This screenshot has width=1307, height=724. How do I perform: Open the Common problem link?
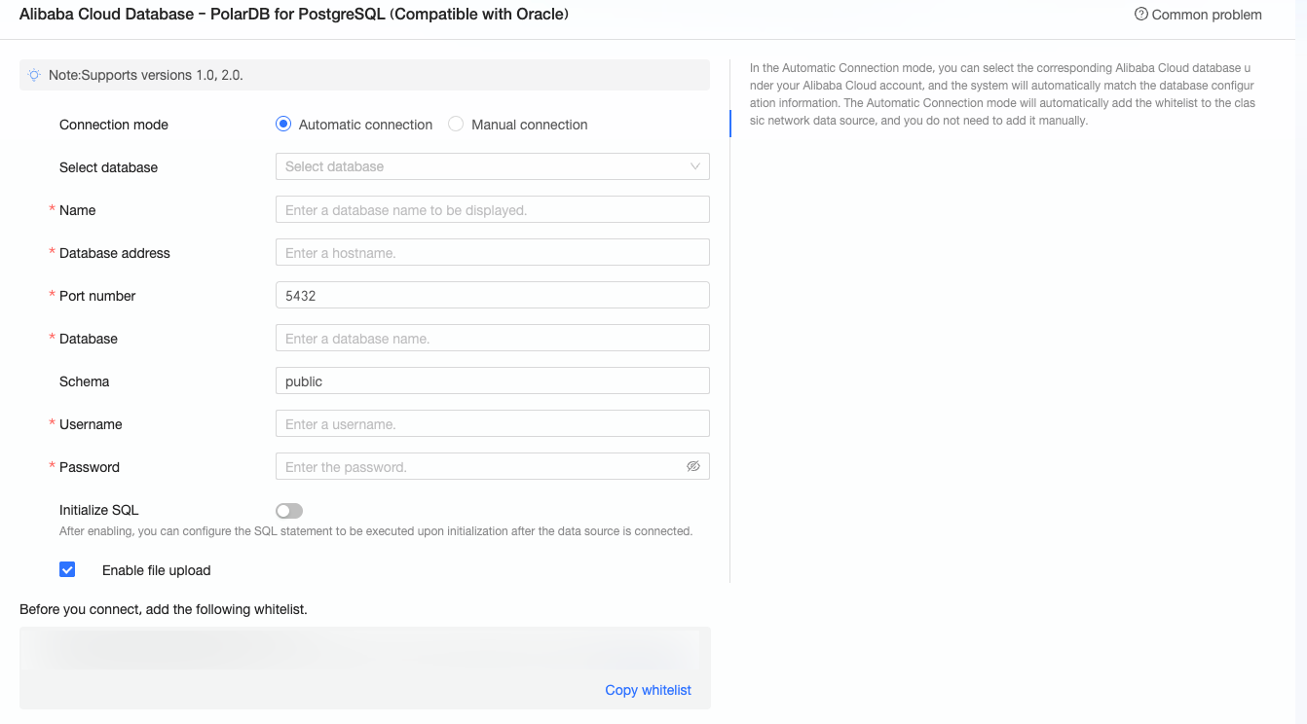(x=1206, y=15)
